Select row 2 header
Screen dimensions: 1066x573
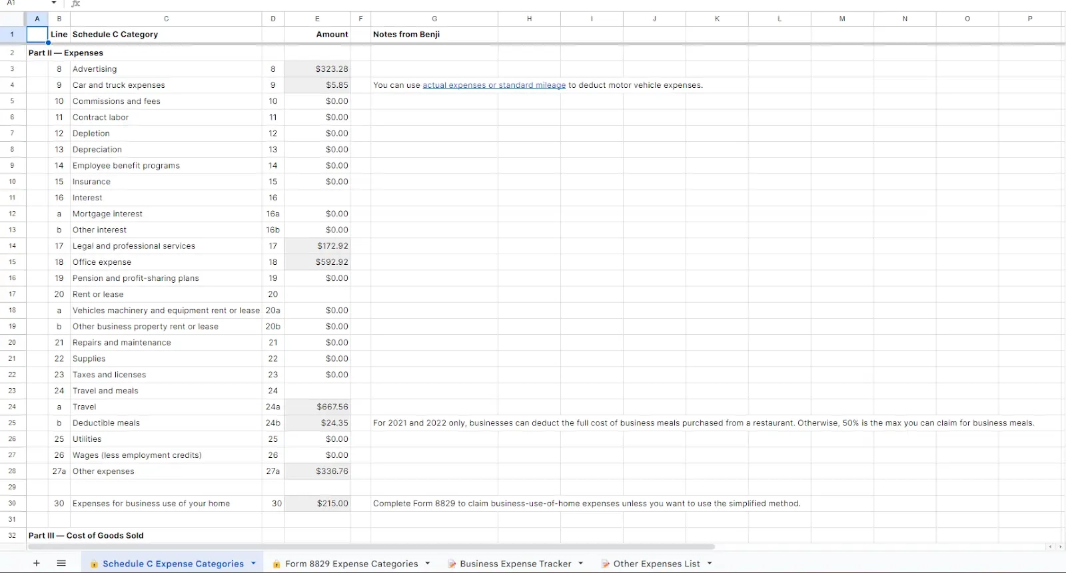[x=13, y=53]
